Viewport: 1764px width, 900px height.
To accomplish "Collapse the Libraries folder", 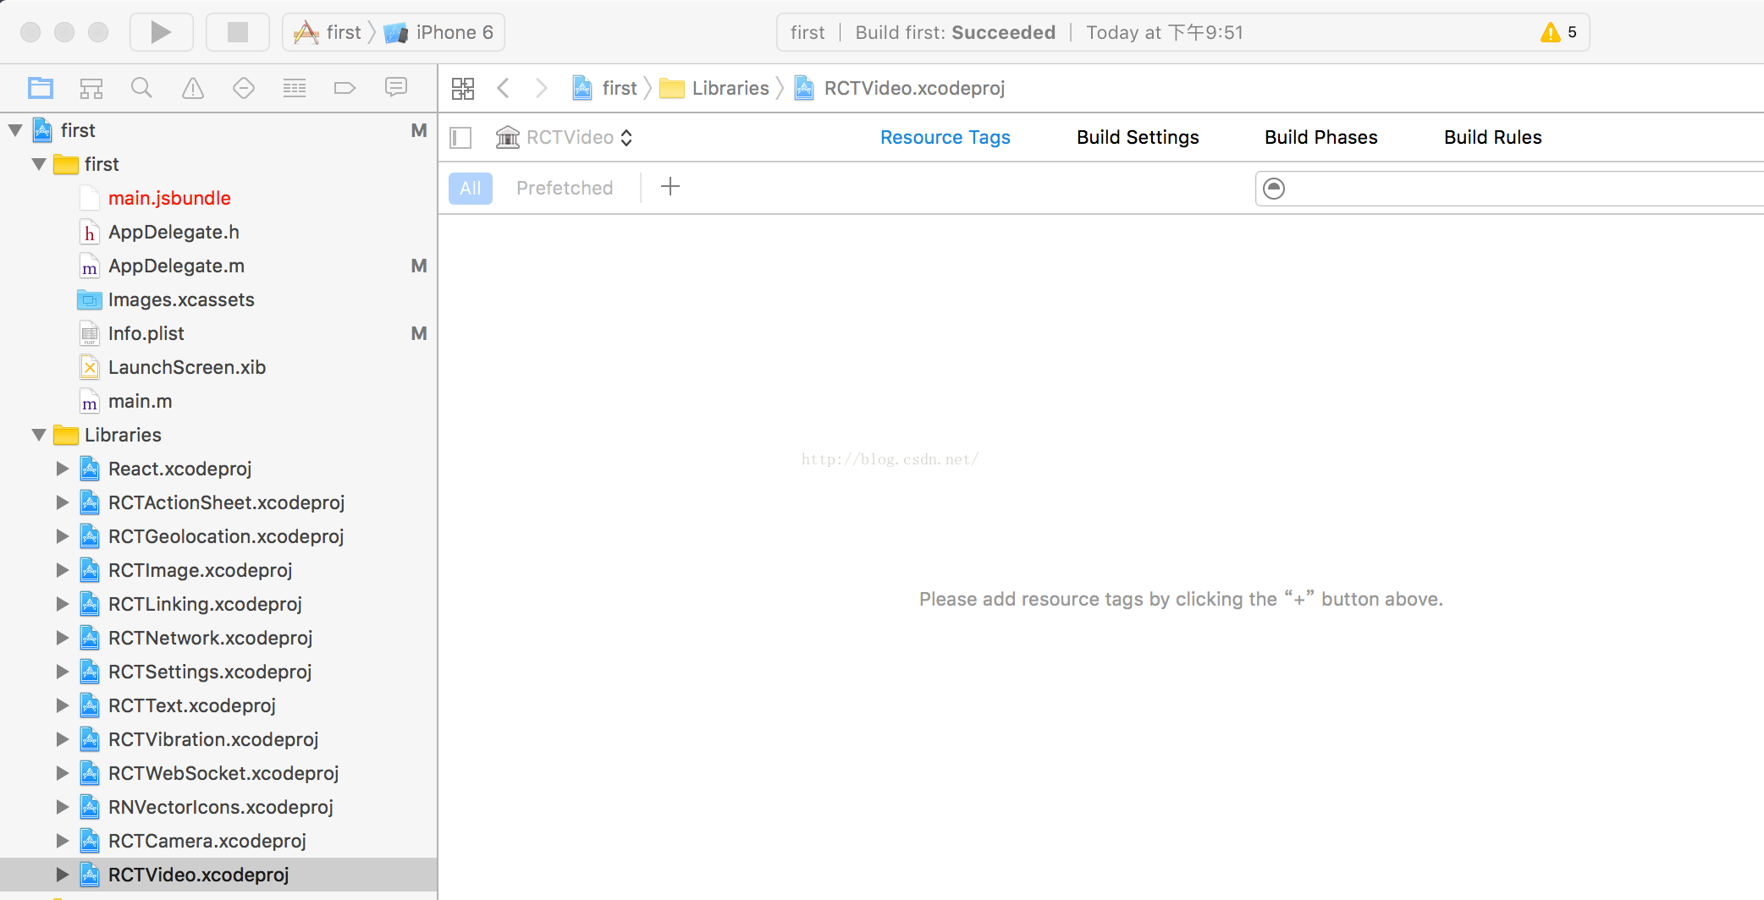I will 39,435.
